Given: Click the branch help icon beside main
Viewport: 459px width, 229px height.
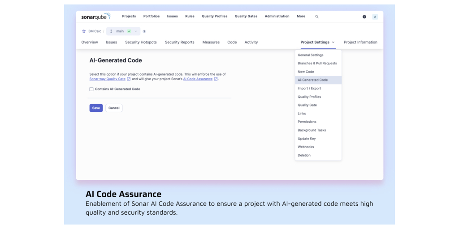Looking at the screenshot, I should point(144,31).
